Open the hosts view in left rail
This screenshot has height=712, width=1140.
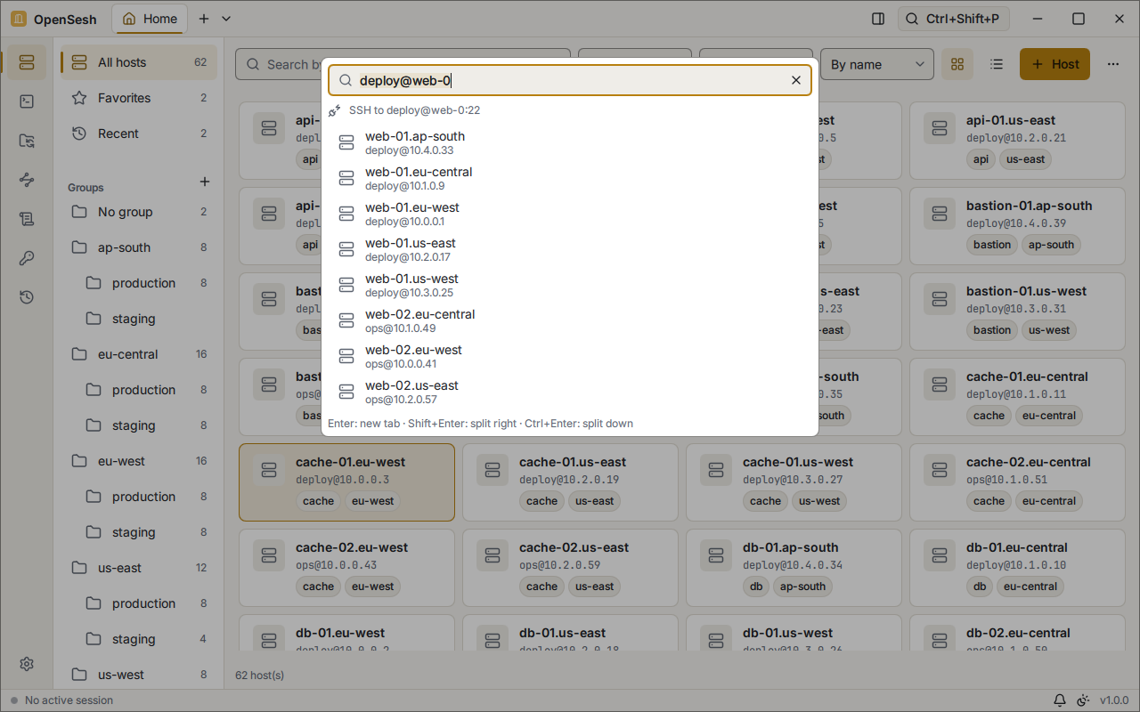pyautogui.click(x=26, y=62)
